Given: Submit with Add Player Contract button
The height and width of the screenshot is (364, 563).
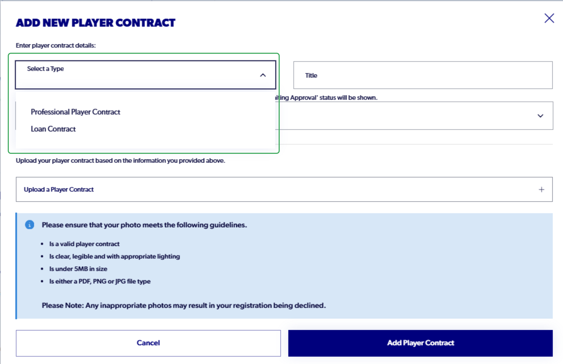Looking at the screenshot, I should 420,343.
